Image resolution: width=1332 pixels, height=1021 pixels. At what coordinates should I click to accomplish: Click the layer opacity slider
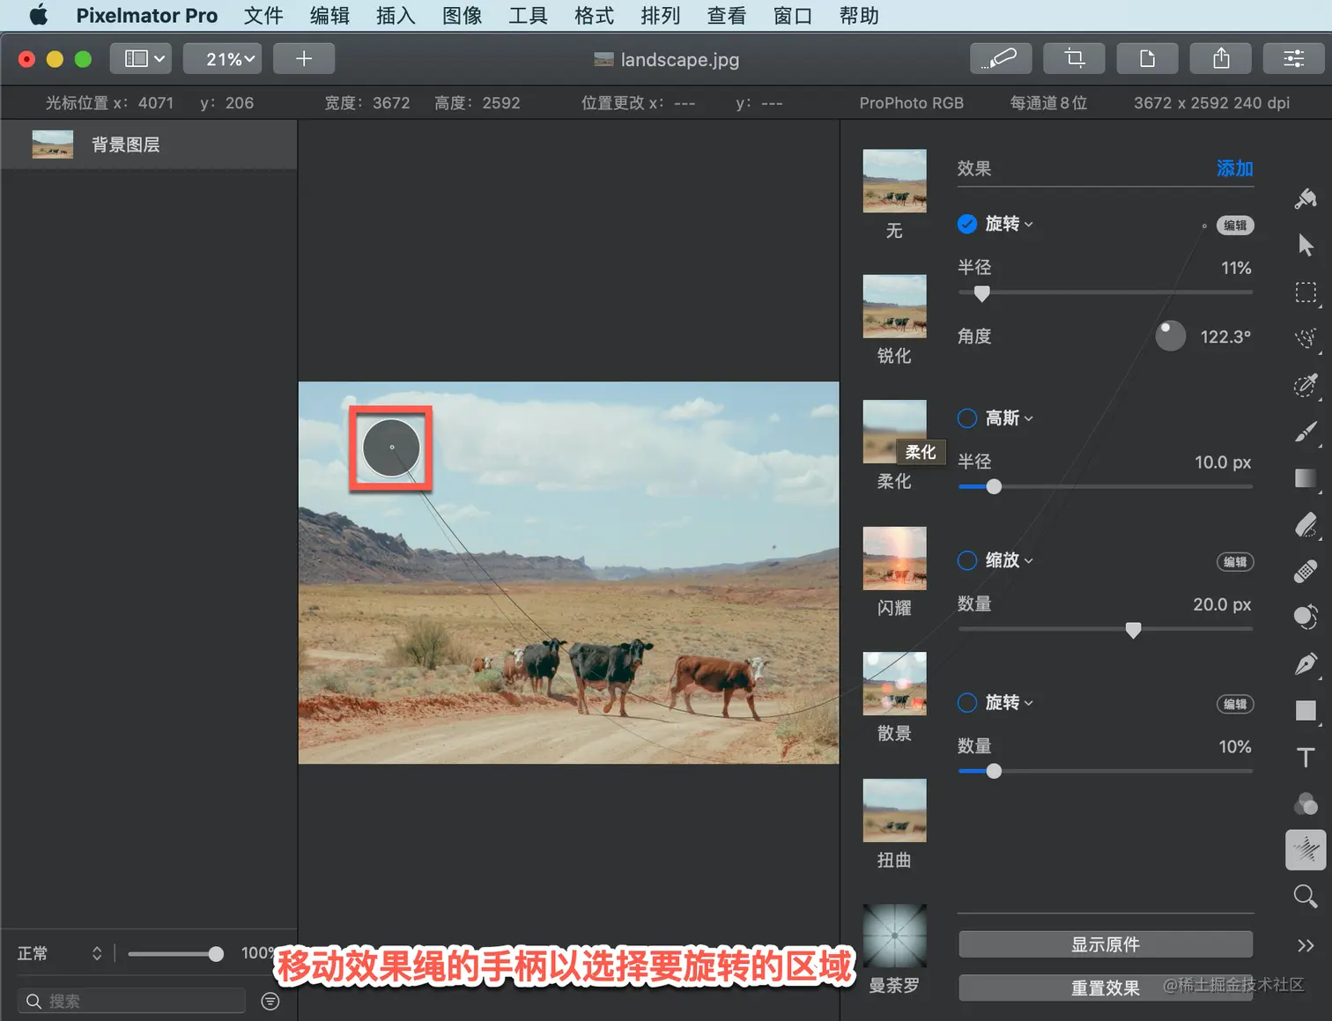pyautogui.click(x=175, y=954)
